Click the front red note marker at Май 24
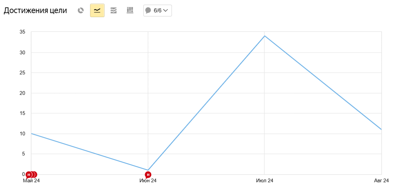Viewport: 395px width, 194px height. coord(29,175)
